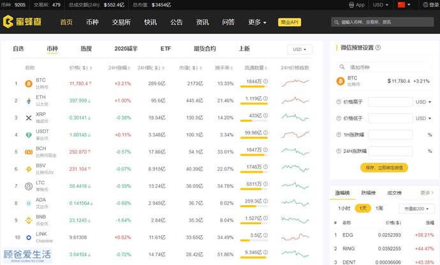440x265 pixels.
Task: Click the BTC row 24H price trend chart
Action: (x=295, y=82)
